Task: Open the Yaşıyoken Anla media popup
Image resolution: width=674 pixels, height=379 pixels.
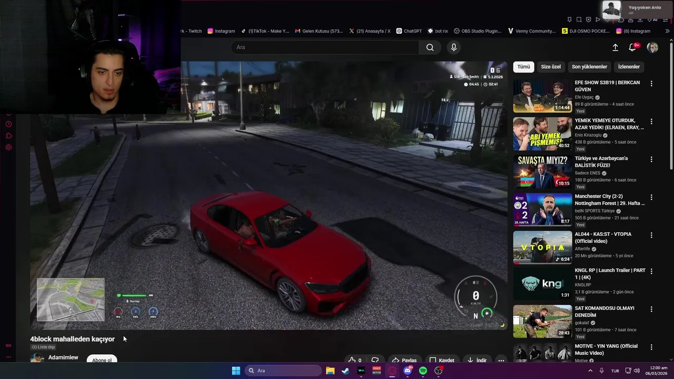Action: (638, 9)
